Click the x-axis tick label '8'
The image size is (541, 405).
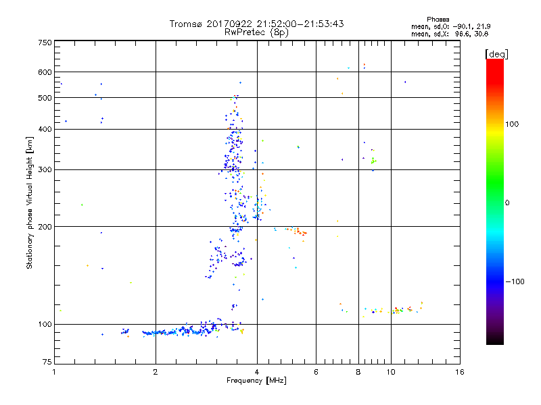358,372
